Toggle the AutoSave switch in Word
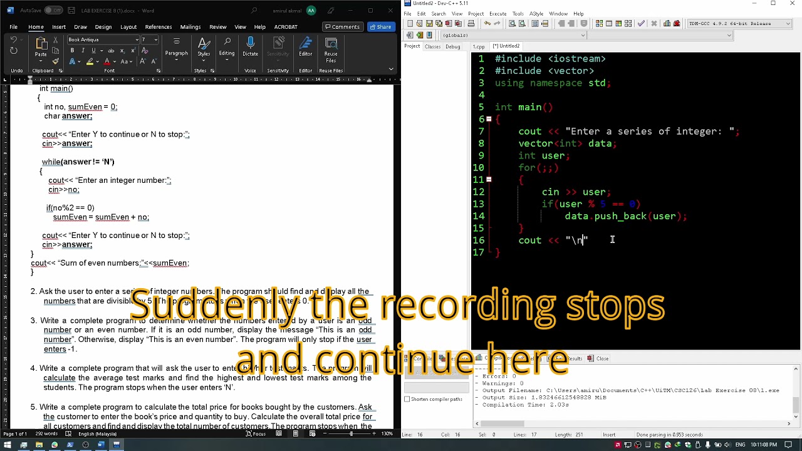The width and height of the screenshot is (802, 451). (53, 11)
